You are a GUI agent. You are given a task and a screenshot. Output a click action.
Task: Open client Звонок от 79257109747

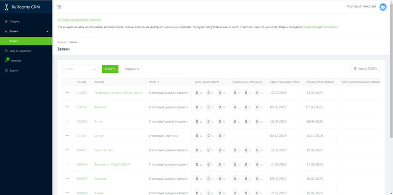[x=113, y=164]
